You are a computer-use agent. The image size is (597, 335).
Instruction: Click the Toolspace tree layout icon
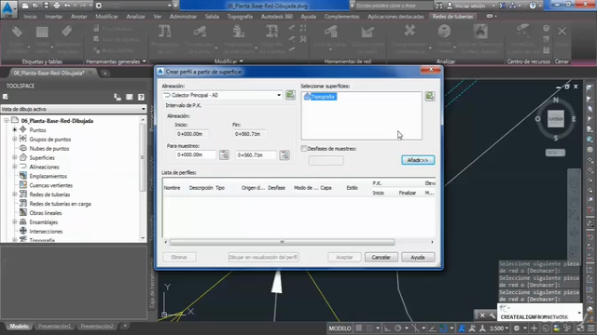[118, 97]
